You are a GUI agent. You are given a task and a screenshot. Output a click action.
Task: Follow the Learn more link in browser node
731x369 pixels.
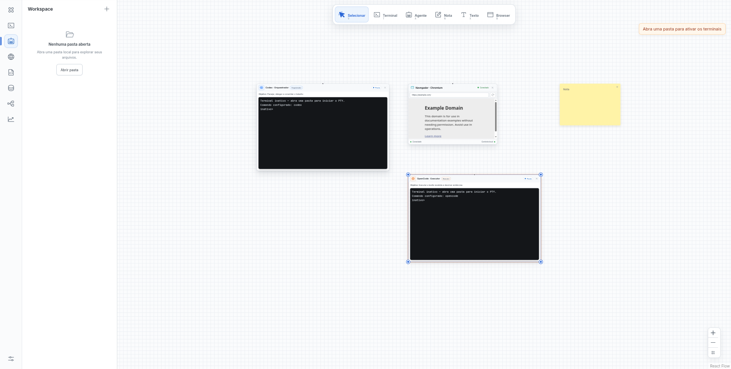tap(433, 136)
